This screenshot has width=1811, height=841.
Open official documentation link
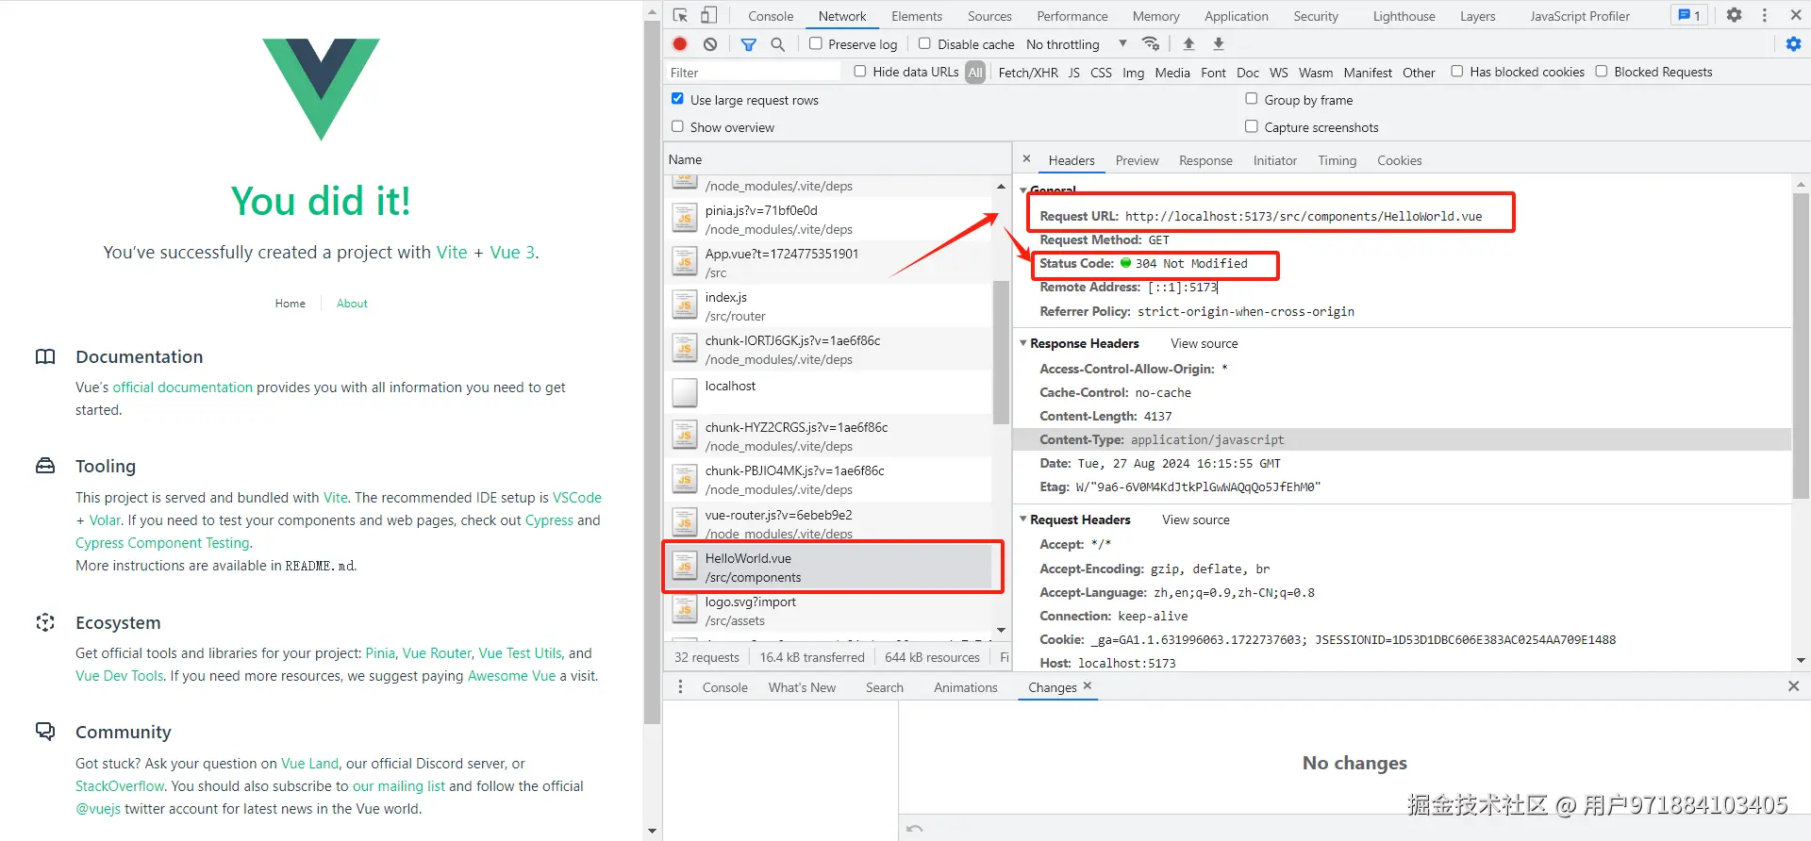click(183, 387)
